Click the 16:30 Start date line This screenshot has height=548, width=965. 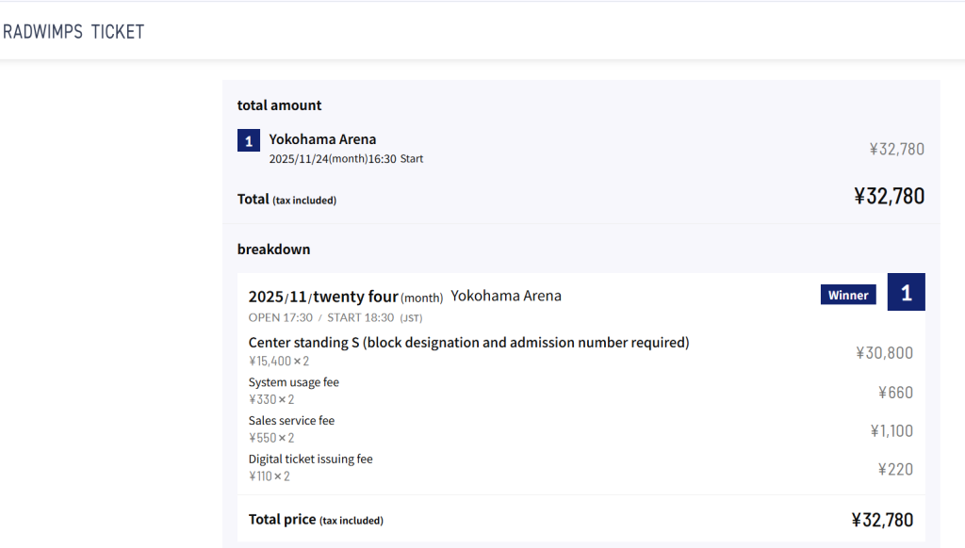coord(346,159)
